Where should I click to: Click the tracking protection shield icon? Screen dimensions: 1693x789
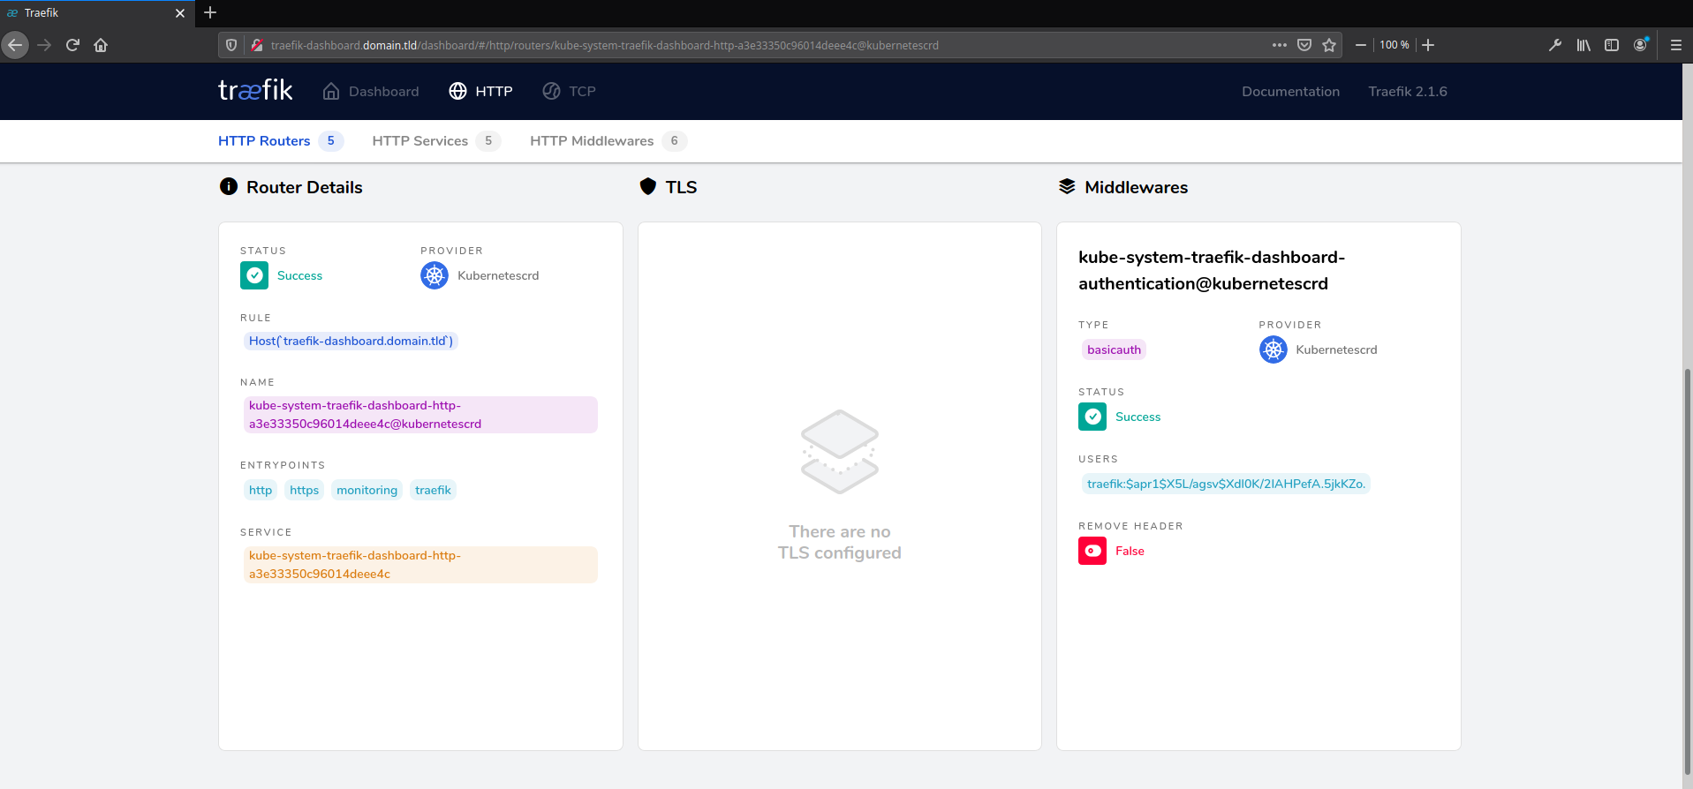tap(231, 45)
